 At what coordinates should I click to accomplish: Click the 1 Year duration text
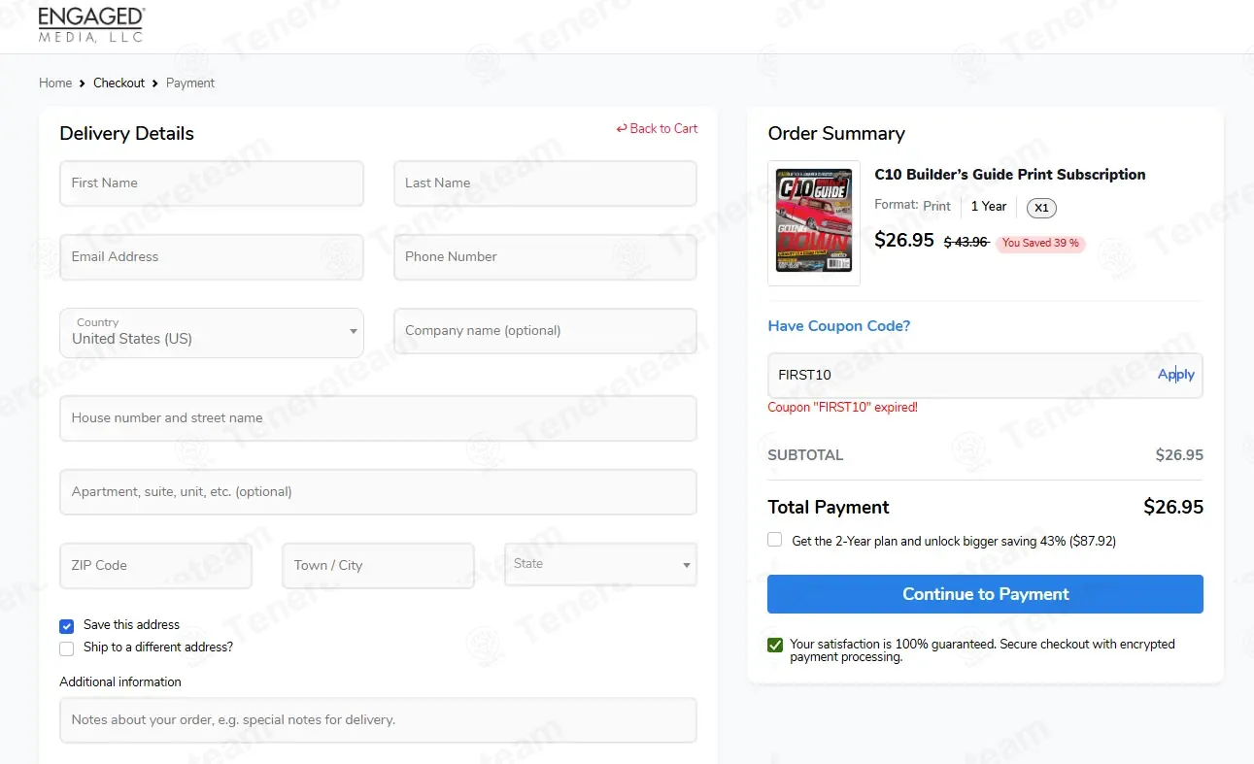click(989, 206)
